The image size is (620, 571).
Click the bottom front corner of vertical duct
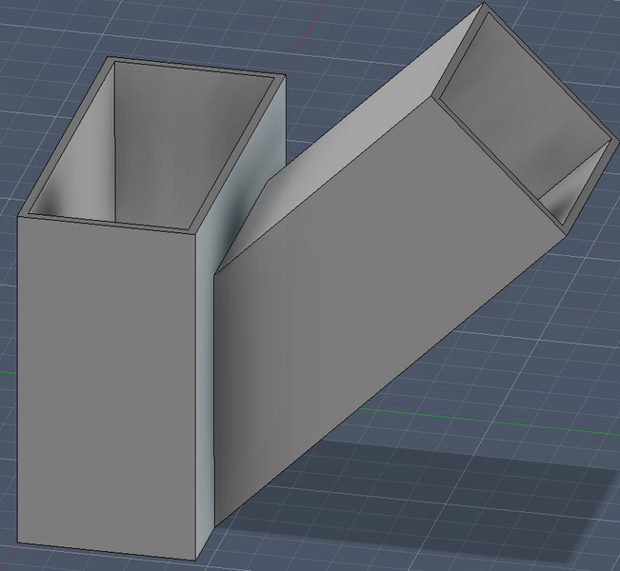pyautogui.click(x=197, y=559)
